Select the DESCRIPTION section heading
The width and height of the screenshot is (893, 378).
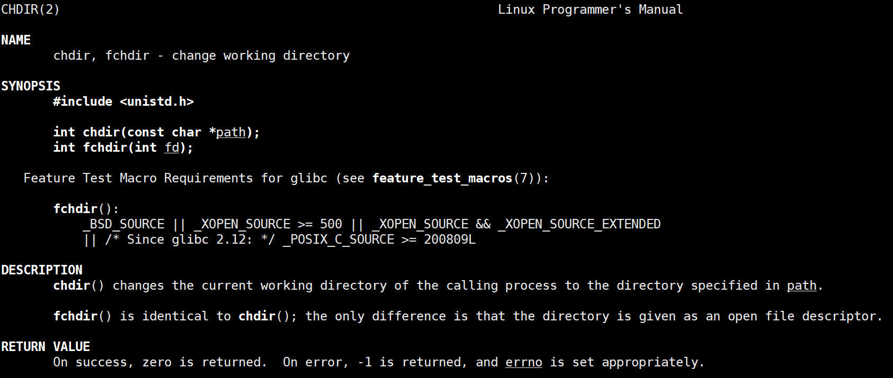pos(42,270)
